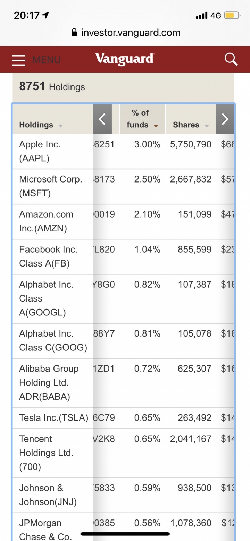Open the hamburger menu icon
Viewport: 250px width, 541px height.
coord(19,60)
